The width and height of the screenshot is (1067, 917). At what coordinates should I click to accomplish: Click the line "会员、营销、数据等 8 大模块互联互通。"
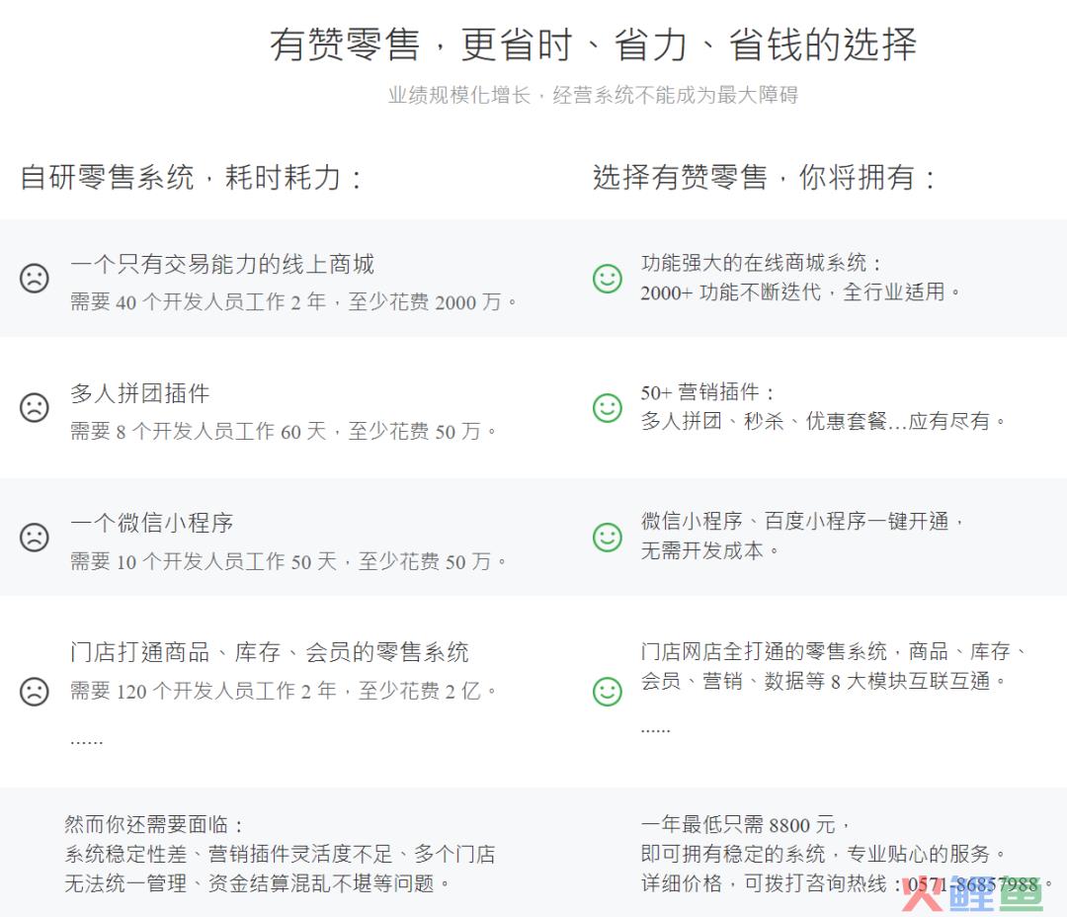pyautogui.click(x=823, y=681)
